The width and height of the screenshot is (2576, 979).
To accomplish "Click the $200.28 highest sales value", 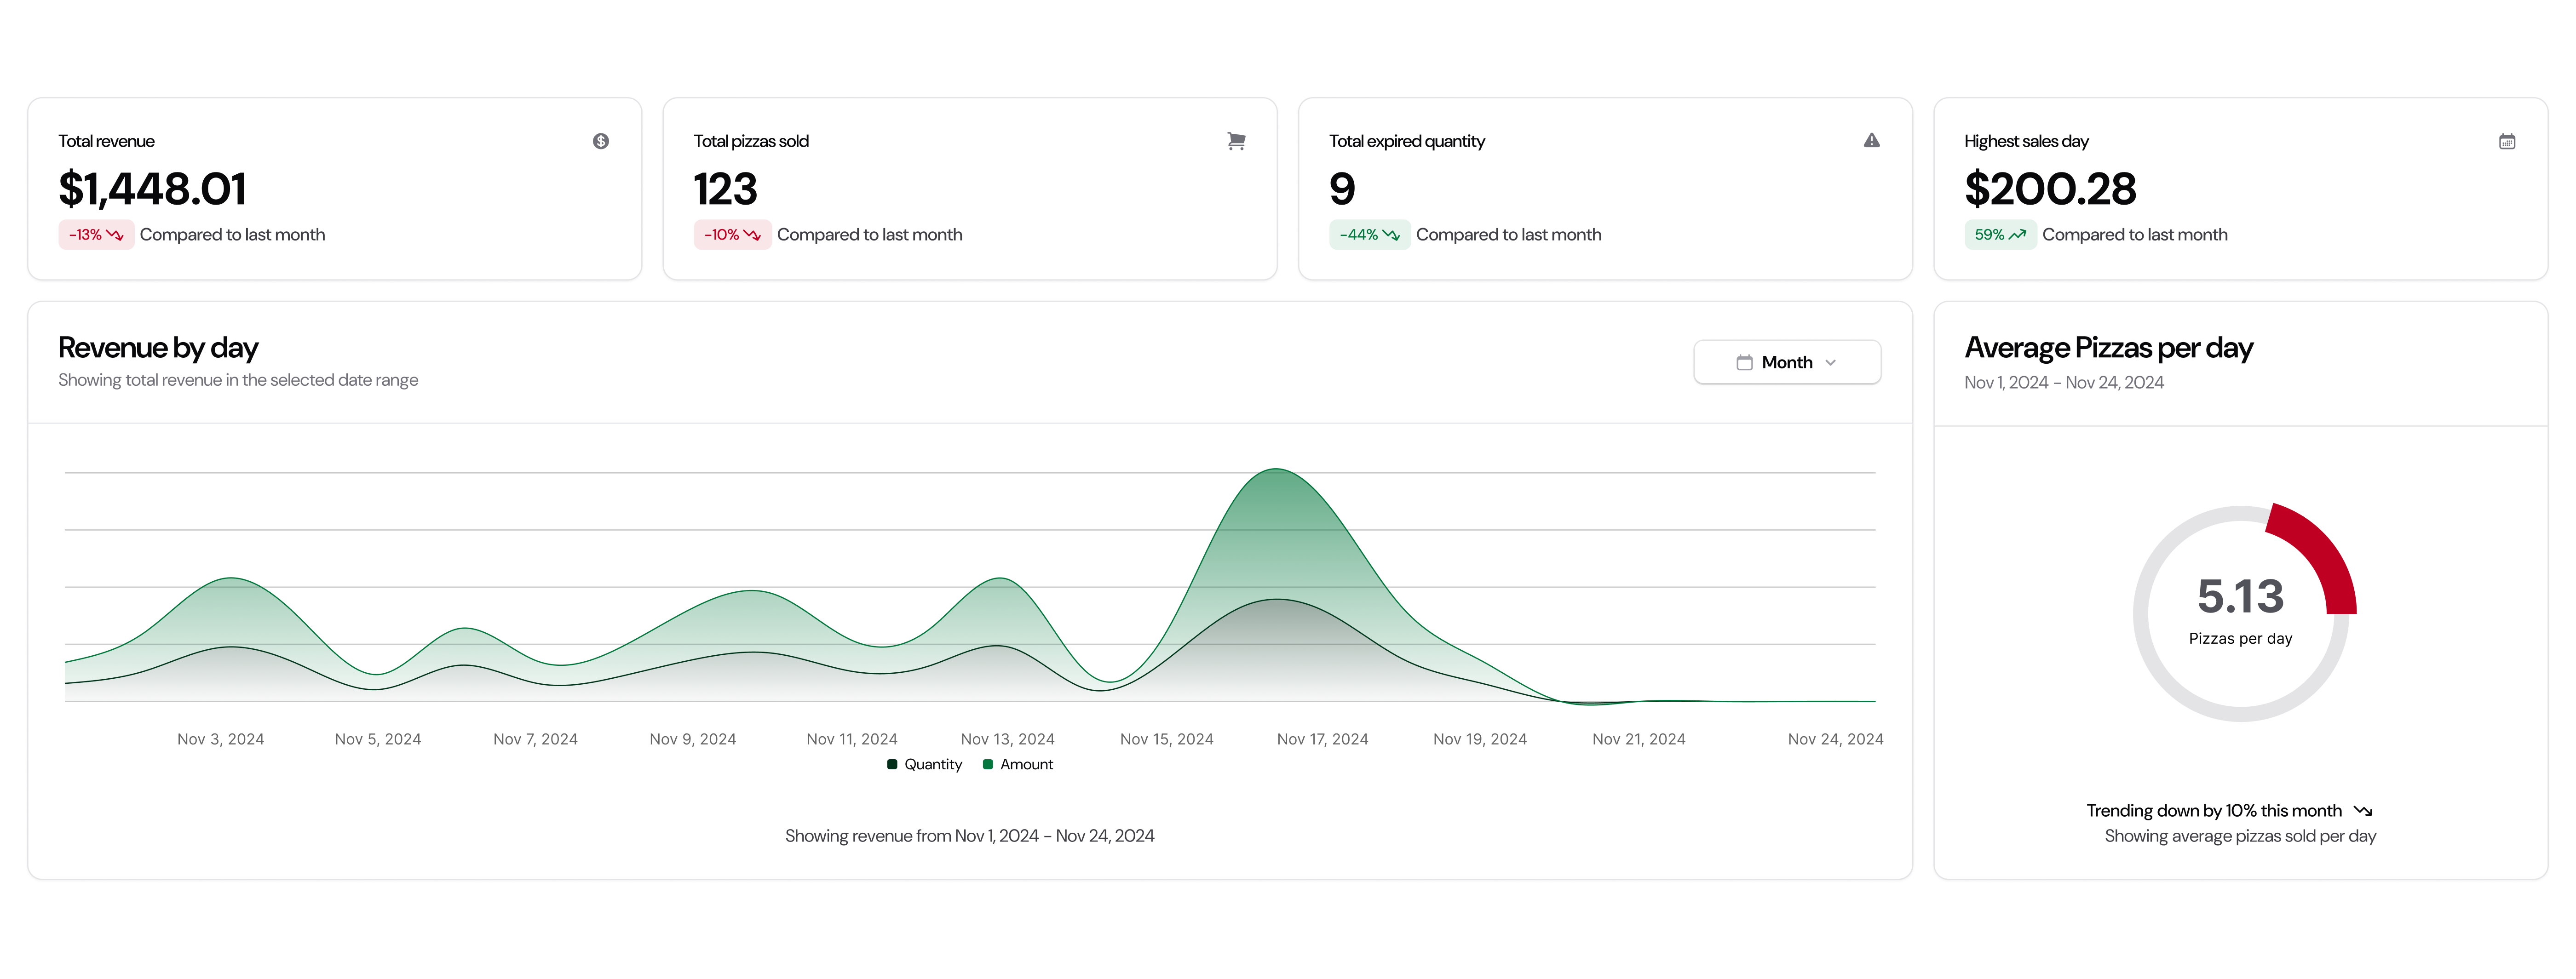I will (2050, 189).
